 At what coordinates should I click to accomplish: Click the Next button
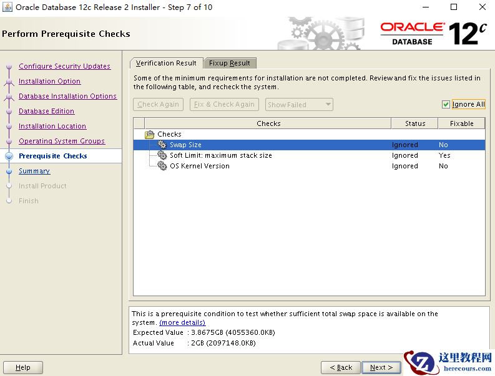point(381,367)
